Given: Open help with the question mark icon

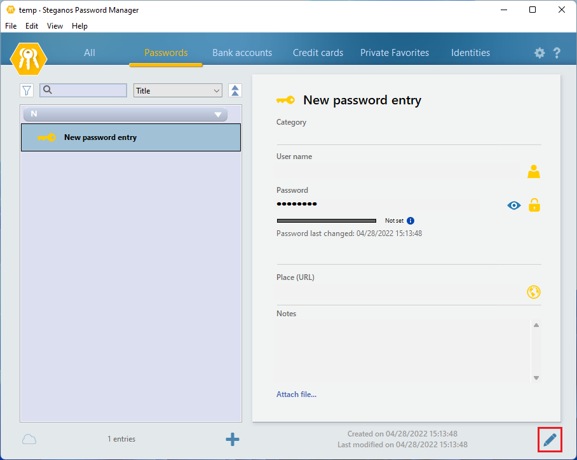Looking at the screenshot, I should click(x=557, y=53).
